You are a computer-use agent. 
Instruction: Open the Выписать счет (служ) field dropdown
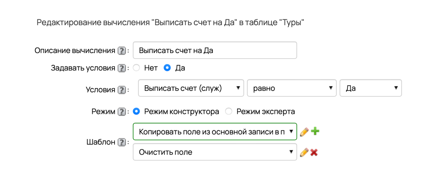(191, 88)
